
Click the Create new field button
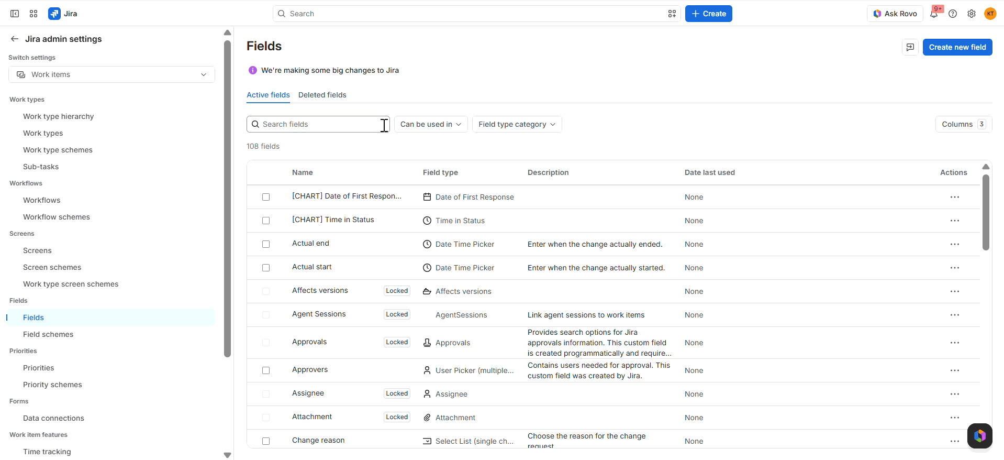[957, 47]
